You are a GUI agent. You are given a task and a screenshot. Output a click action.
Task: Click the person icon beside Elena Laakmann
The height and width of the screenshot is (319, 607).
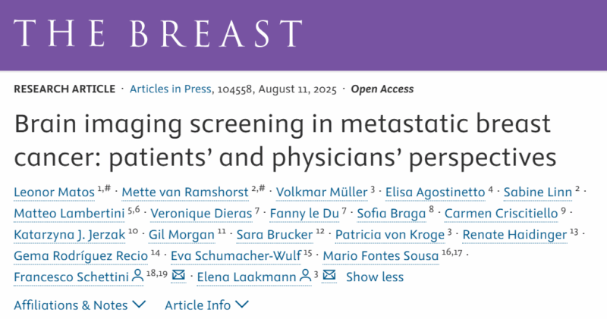(306, 276)
